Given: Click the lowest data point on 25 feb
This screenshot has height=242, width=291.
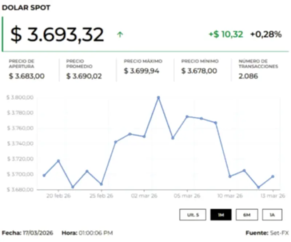Looking at the screenshot, I should (101, 184).
